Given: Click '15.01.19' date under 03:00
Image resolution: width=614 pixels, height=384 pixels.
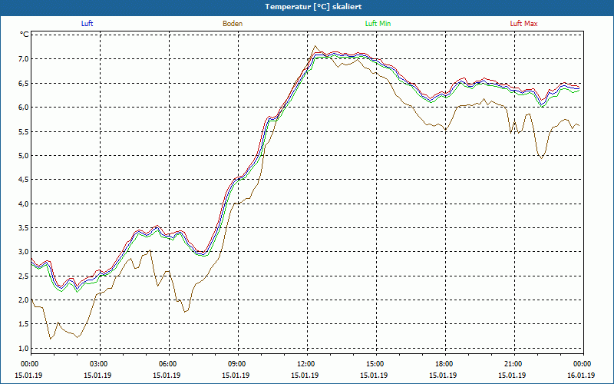Looking at the screenshot, I should point(97,375).
